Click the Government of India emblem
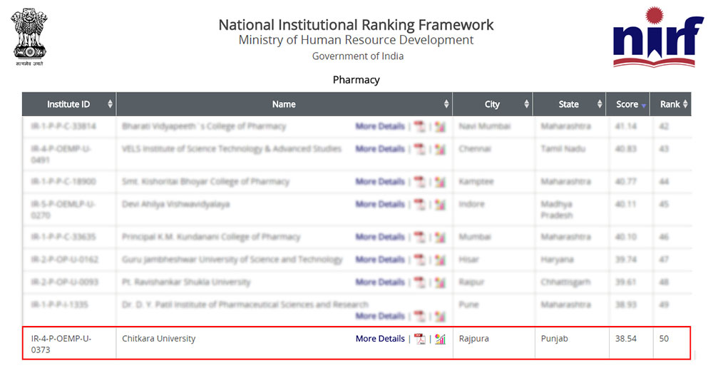Viewport: 713px width, 373px height. pyautogui.click(x=29, y=35)
